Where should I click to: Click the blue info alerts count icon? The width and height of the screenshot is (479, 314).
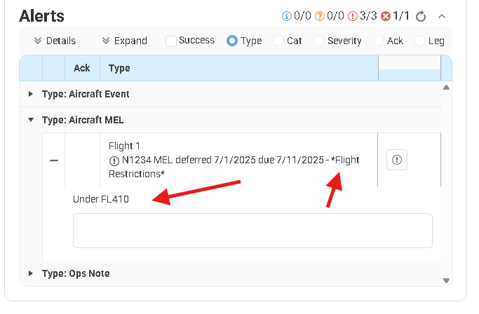coord(285,16)
